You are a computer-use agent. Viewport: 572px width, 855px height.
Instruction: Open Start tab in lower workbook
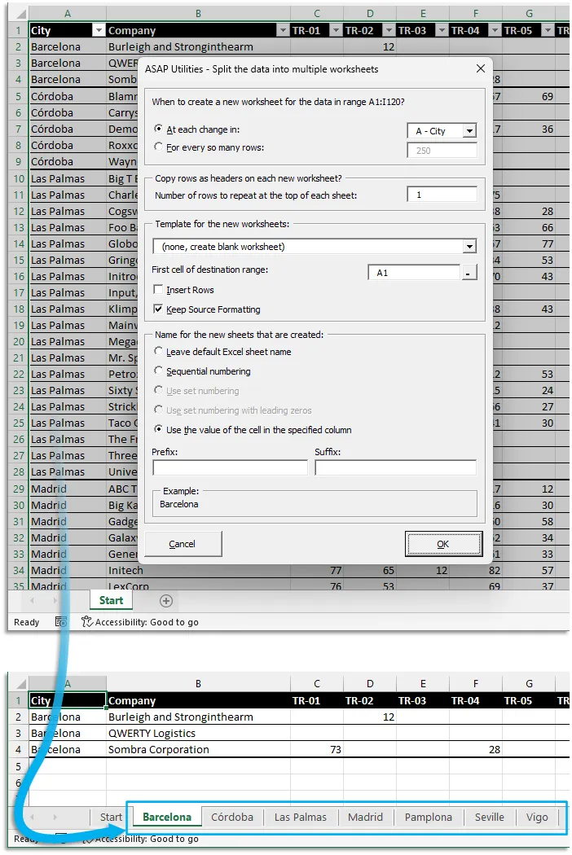click(111, 817)
